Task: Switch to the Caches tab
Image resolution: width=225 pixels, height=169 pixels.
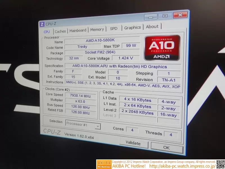Action: click(x=60, y=31)
